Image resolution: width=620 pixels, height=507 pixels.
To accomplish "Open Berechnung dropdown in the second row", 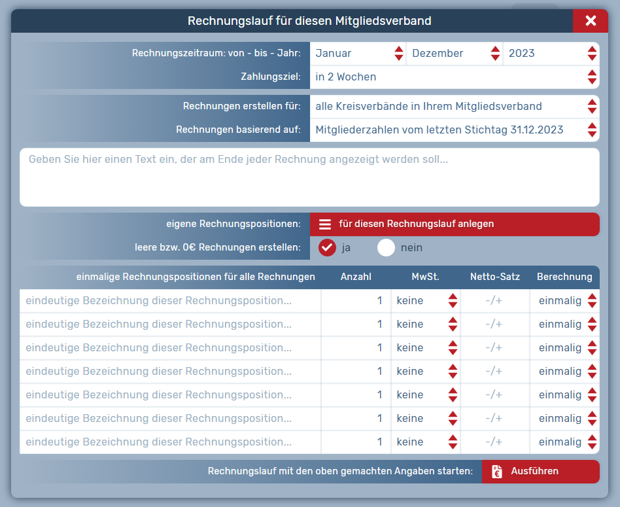I will tap(564, 324).
